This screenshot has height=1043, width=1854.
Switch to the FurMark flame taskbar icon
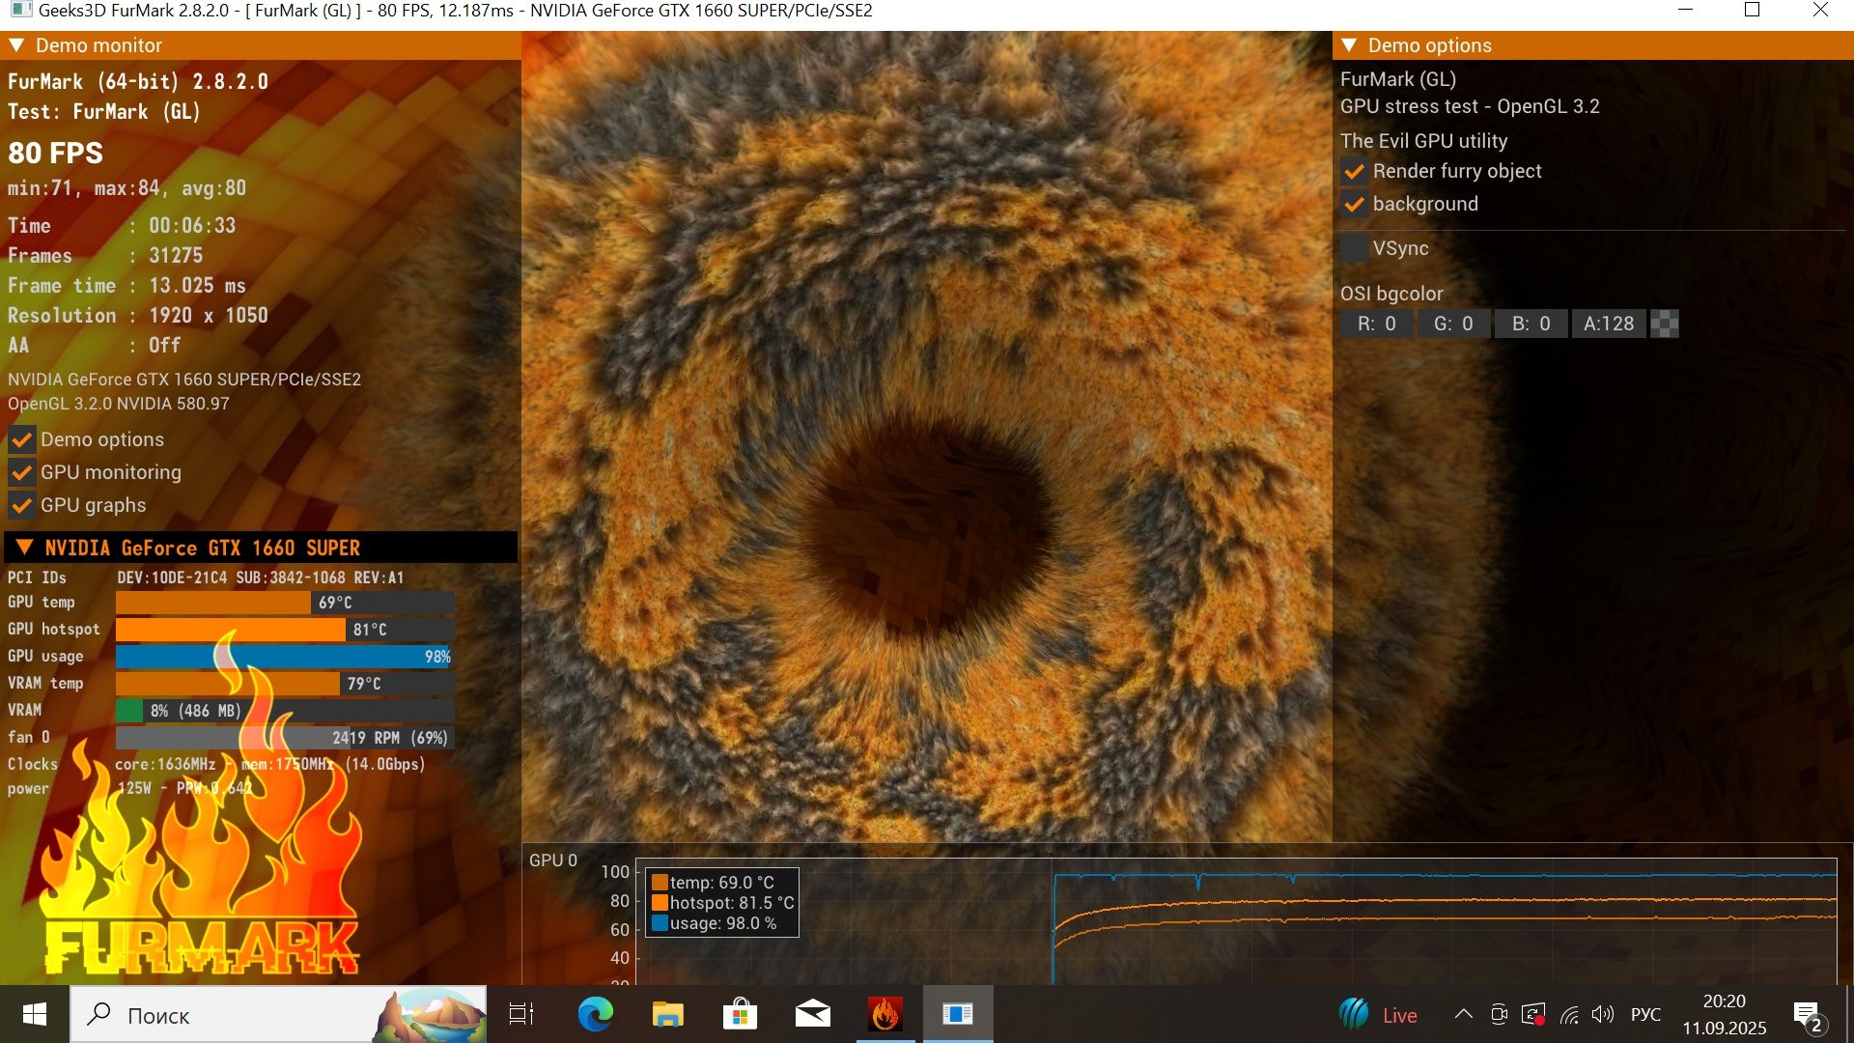(885, 1014)
